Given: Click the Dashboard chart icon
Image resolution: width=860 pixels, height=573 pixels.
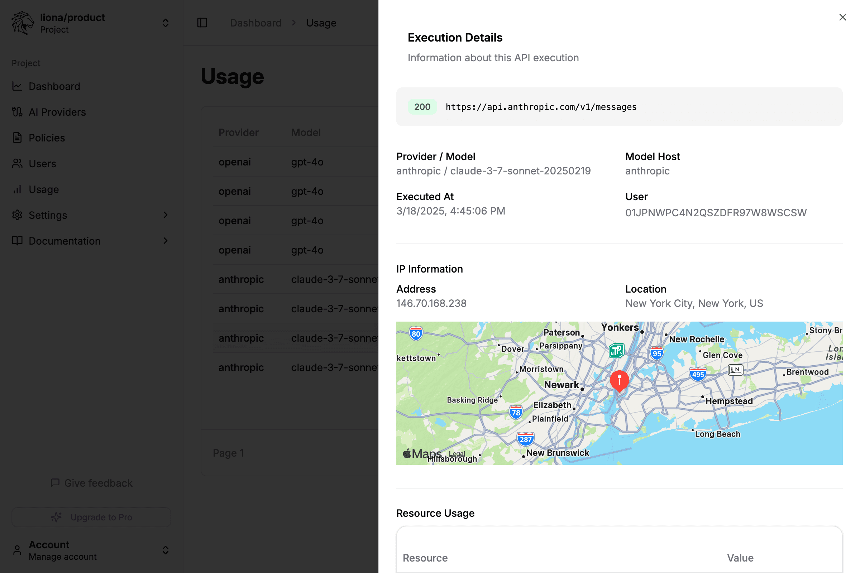Looking at the screenshot, I should coord(17,86).
